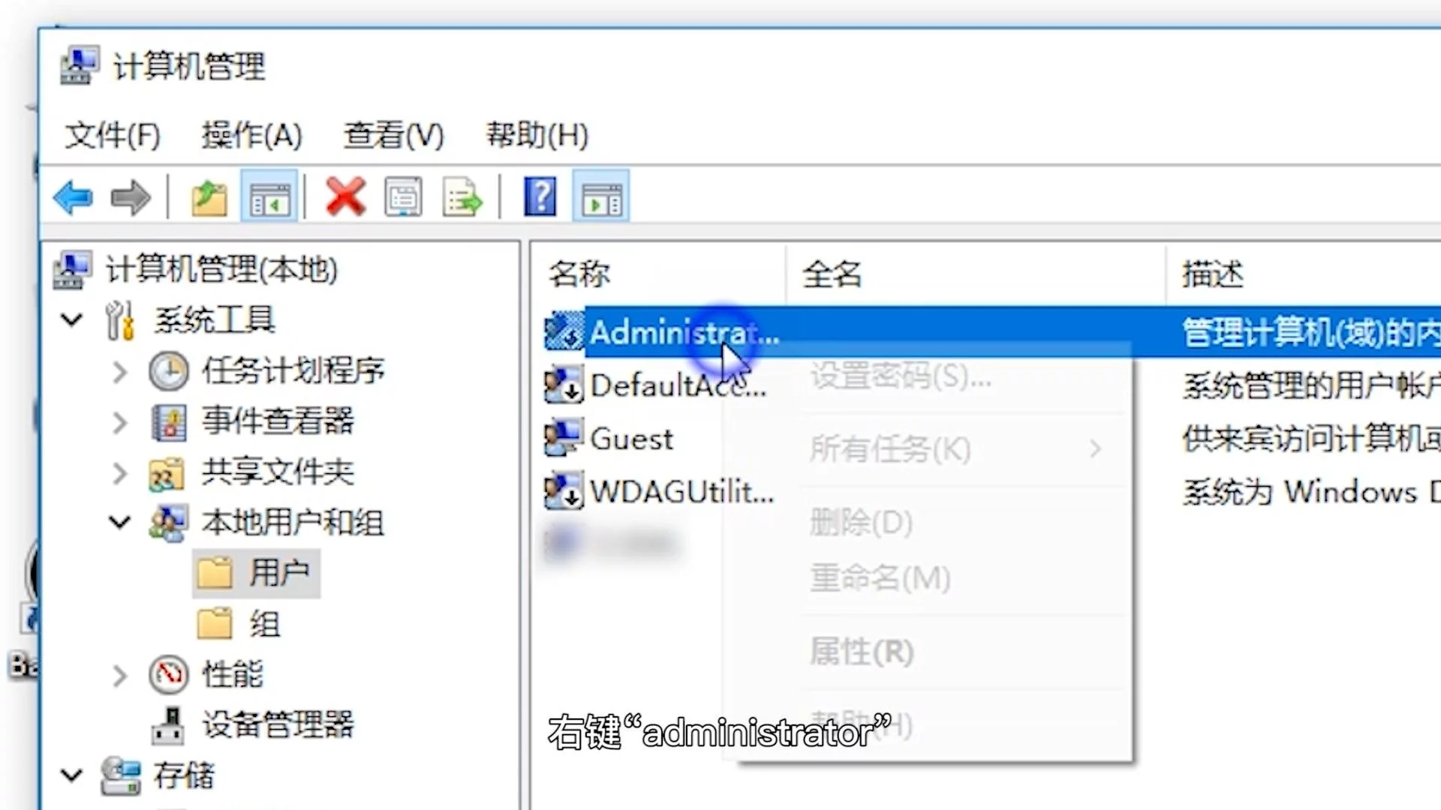The height and width of the screenshot is (810, 1441).
Task: Choose 设置密码(S) from the context menu
Action: click(x=901, y=376)
